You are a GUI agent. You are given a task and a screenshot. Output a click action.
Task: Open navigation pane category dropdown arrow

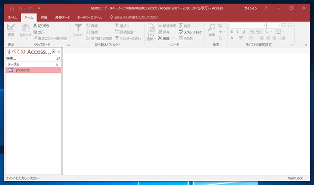coord(54,51)
